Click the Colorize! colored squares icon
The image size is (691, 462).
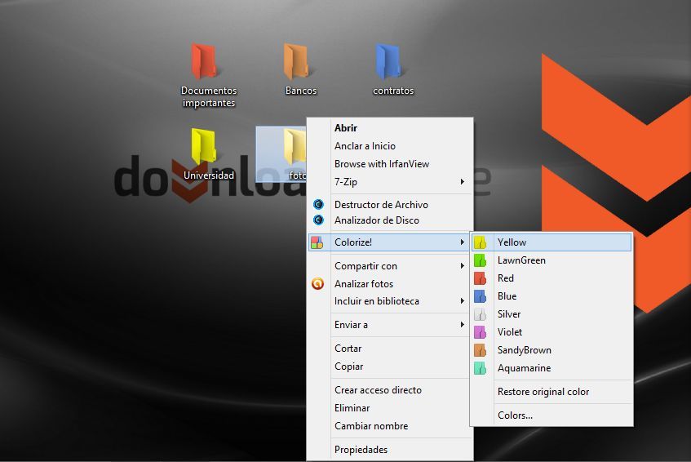317,242
